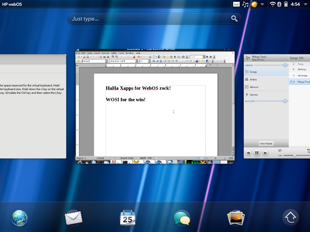310x232 pixels.
Task: Select Albums in the music library
Action: (254, 87)
